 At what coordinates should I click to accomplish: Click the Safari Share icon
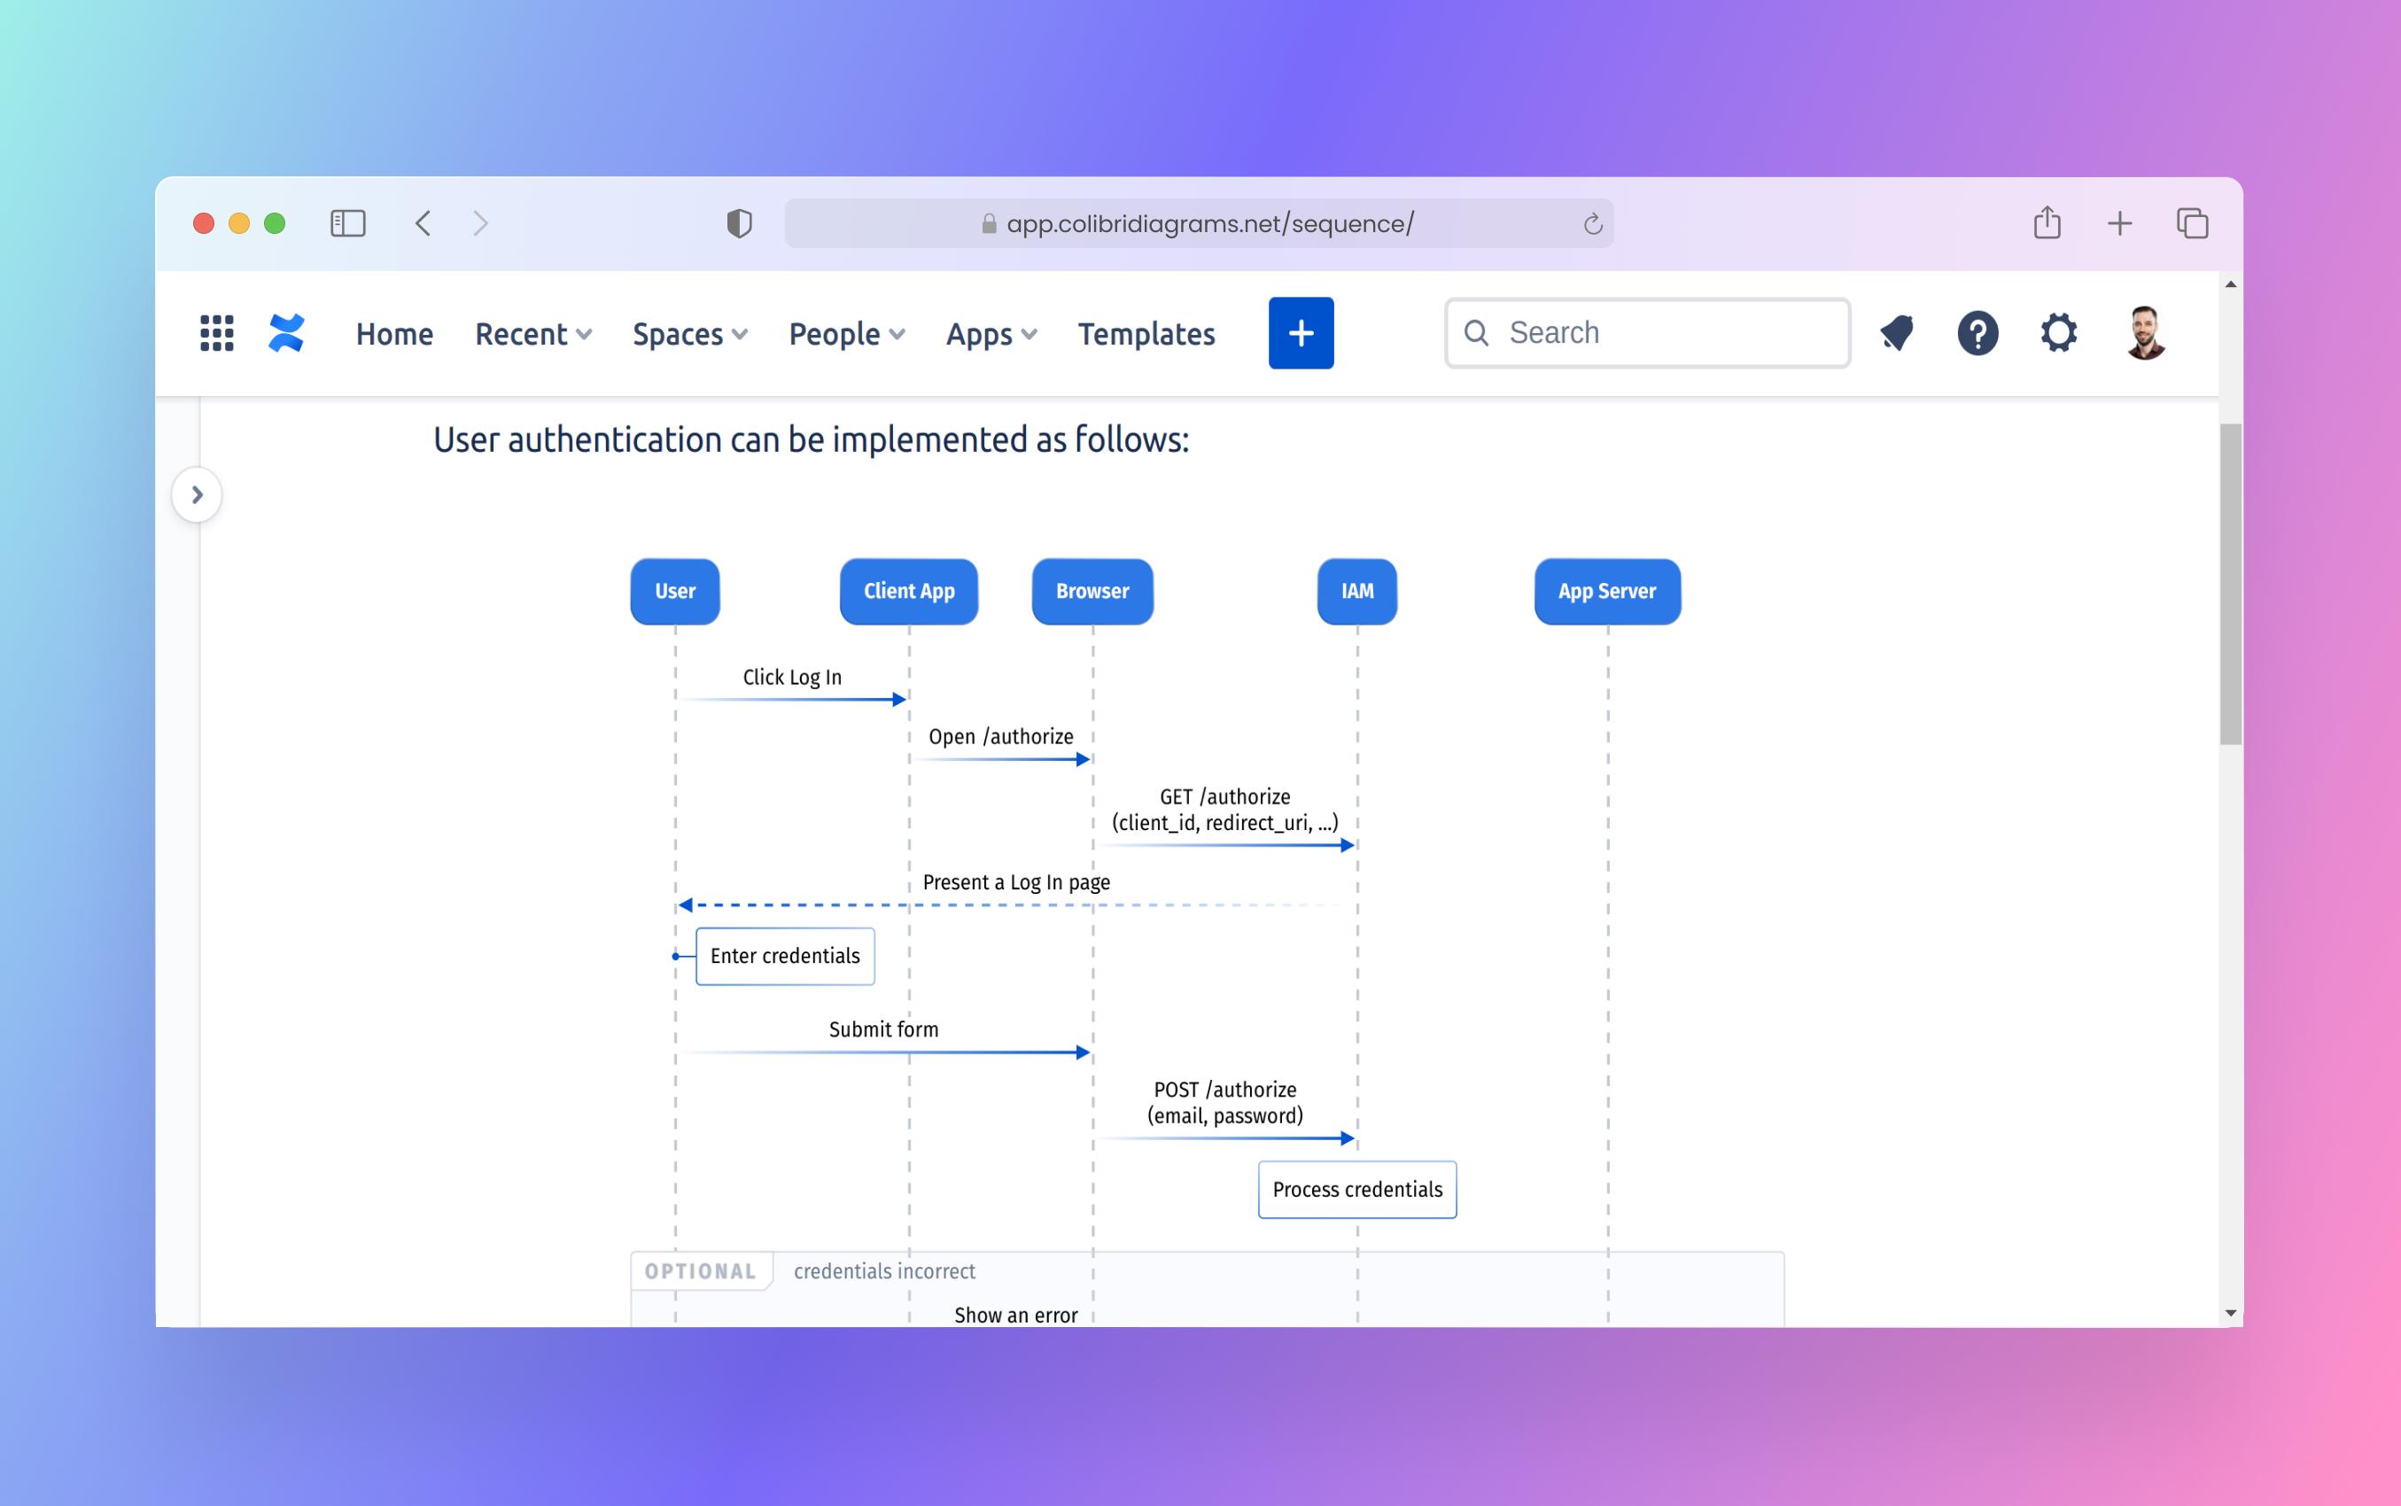pos(2047,222)
